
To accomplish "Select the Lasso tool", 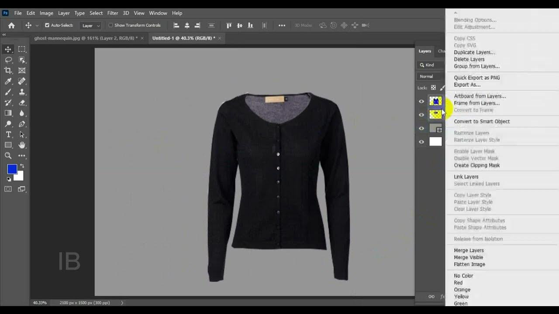I will [x=8, y=60].
